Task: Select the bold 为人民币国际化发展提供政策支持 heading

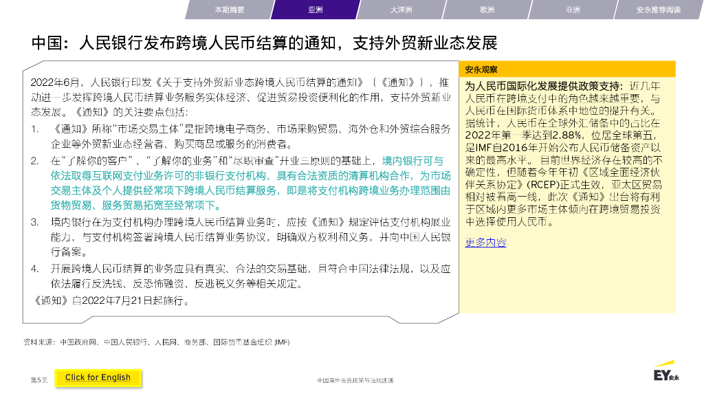Action: pyautogui.click(x=544, y=86)
